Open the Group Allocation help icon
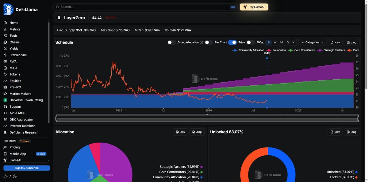 (x=201, y=43)
